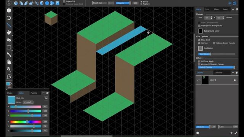Switch to the Document tab
The image size is (244, 137).
click(x=199, y=9)
